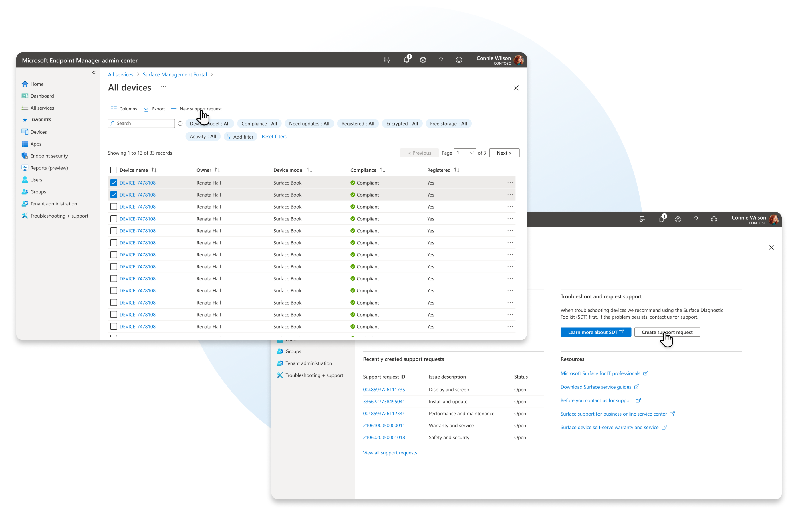Check the fifth device row checkbox
Screen dimensions: 798x516
pyautogui.click(x=114, y=231)
